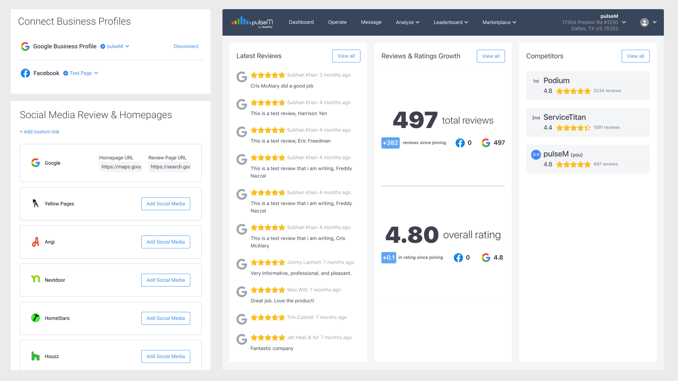Expand the Facebook Test Page dropdown
This screenshot has height=381, width=678.
tap(96, 73)
